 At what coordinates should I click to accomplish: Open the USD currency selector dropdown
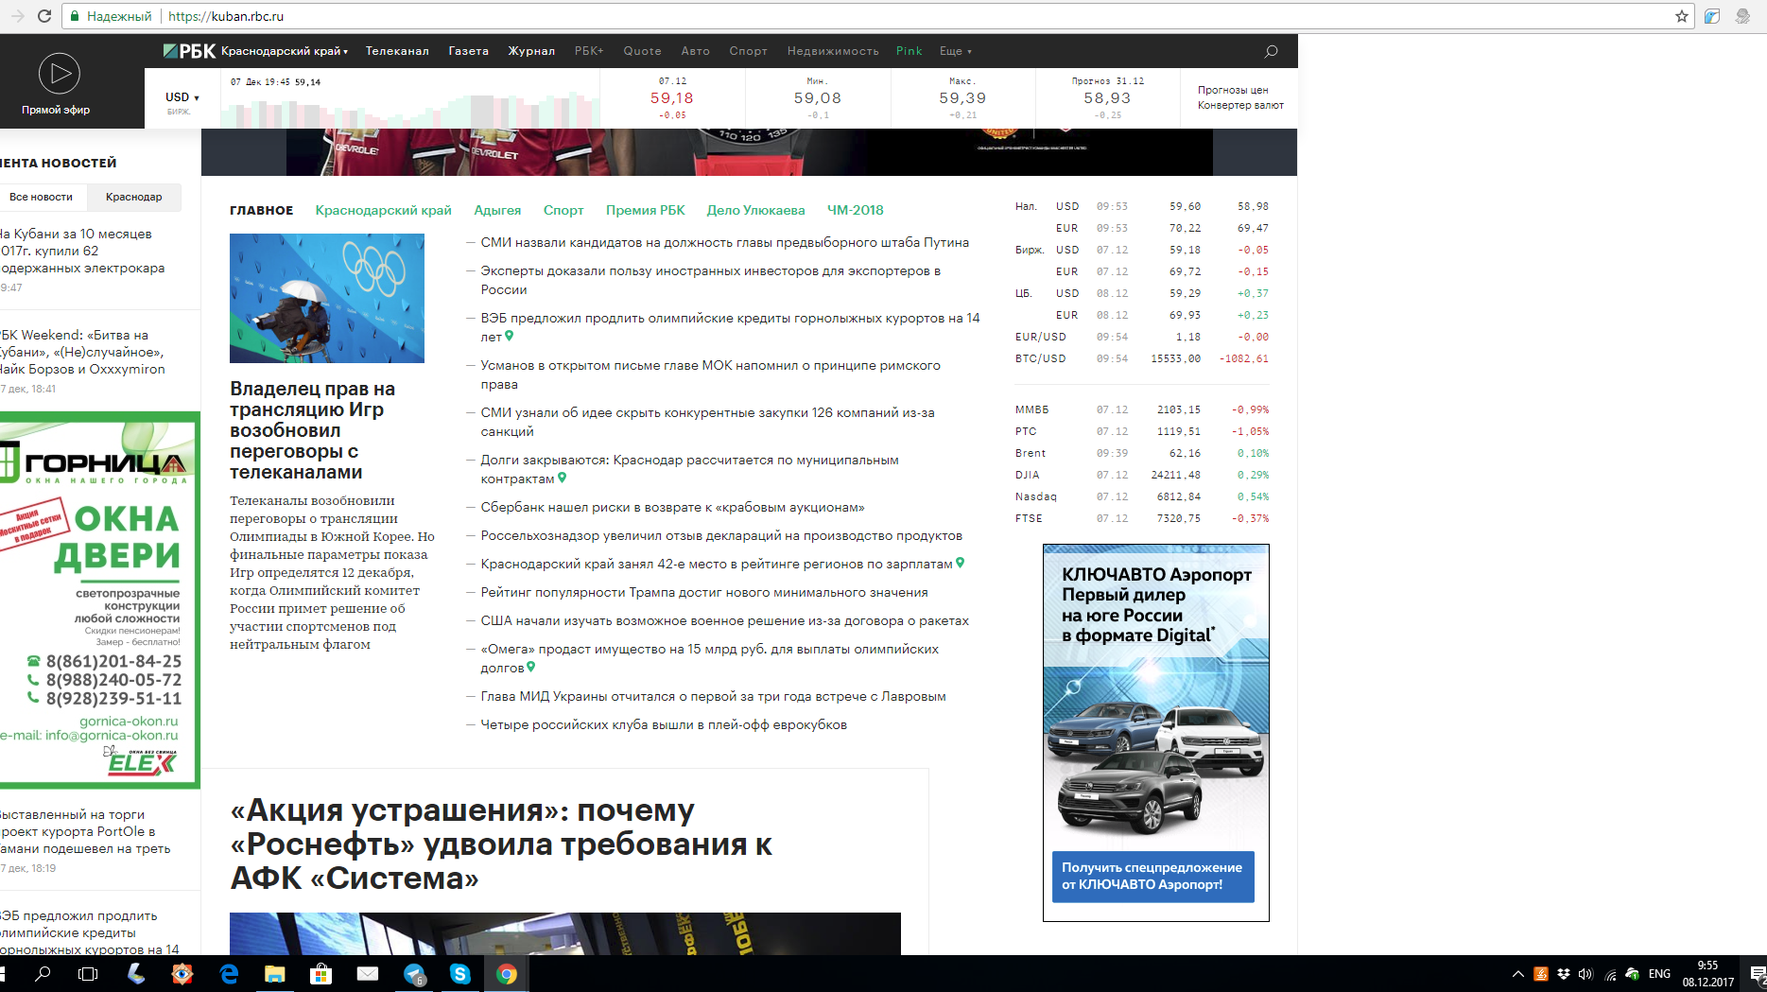point(182,97)
